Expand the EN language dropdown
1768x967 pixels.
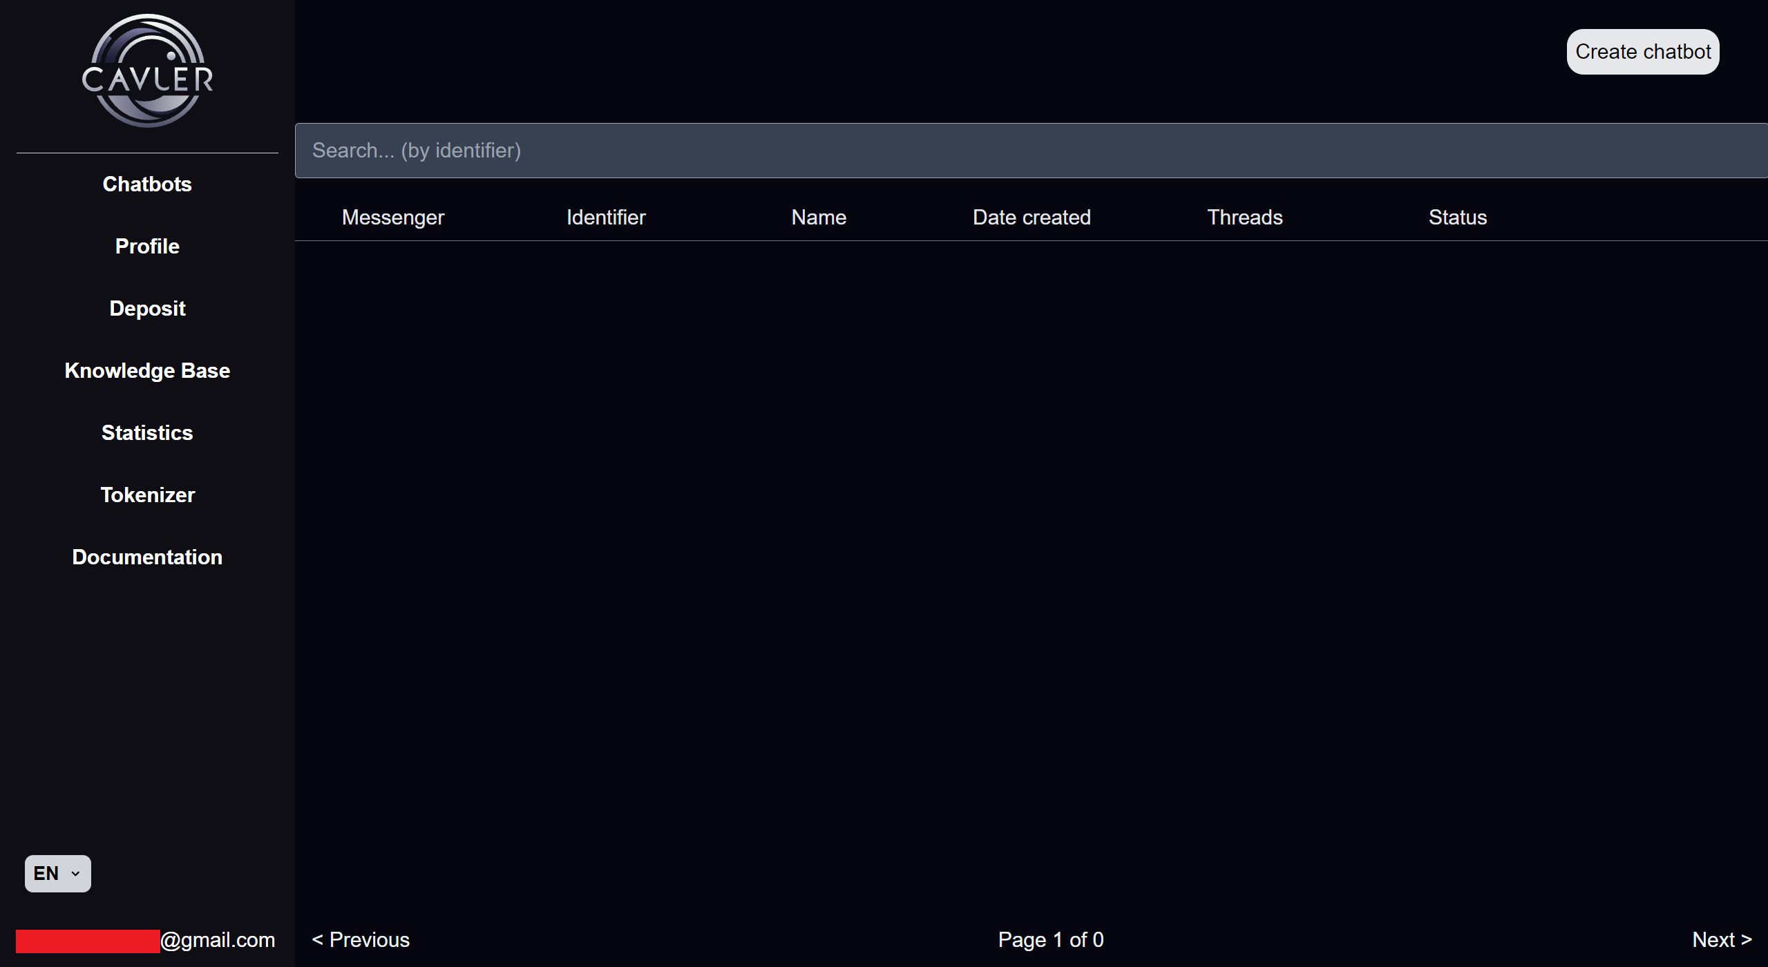(x=57, y=873)
